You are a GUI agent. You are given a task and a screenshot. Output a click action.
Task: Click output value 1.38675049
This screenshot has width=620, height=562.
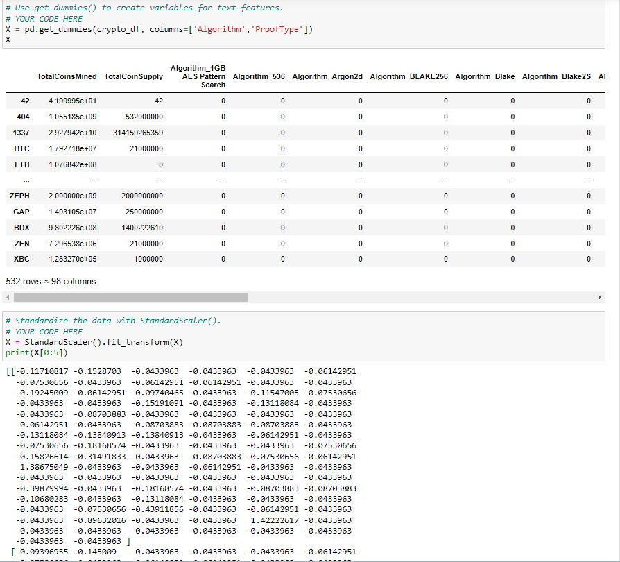click(44, 467)
